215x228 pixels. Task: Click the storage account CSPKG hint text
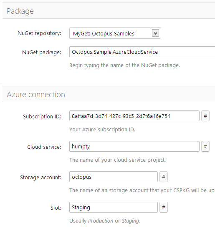click(142, 190)
